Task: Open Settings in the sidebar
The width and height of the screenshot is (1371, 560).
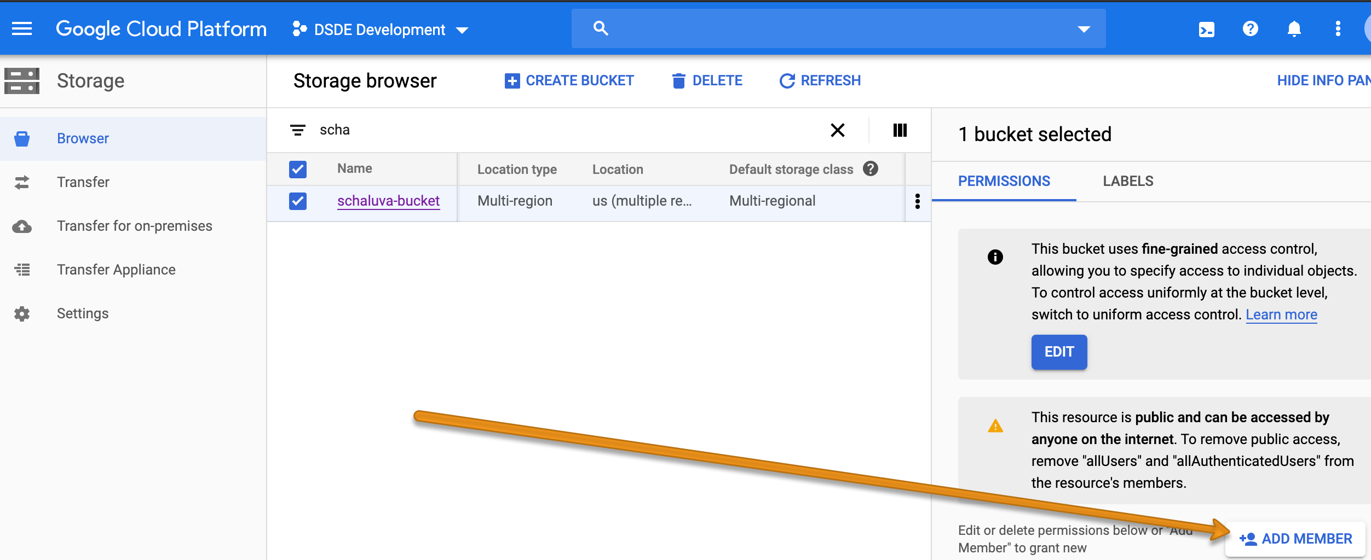Action: tap(133, 313)
